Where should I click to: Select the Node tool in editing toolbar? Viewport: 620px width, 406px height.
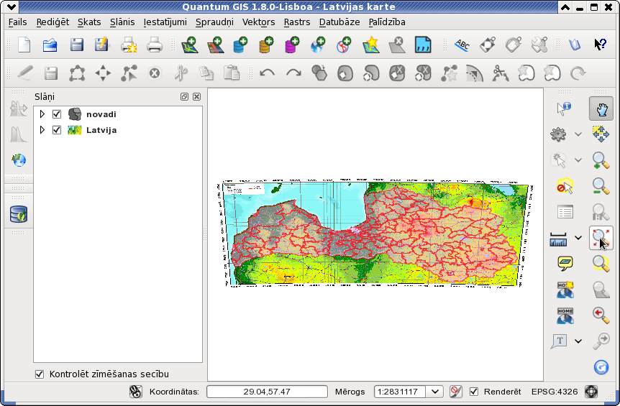tap(129, 73)
